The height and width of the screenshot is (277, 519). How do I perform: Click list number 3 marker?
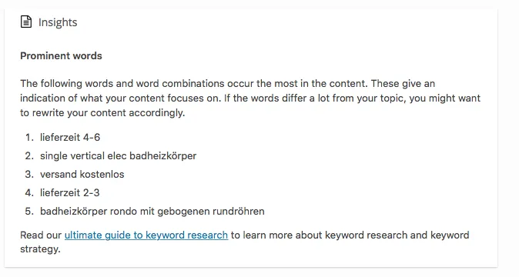pos(29,174)
